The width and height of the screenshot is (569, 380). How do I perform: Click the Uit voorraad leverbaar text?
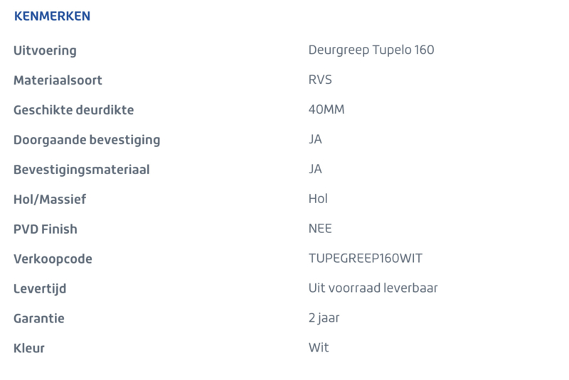coord(373,288)
